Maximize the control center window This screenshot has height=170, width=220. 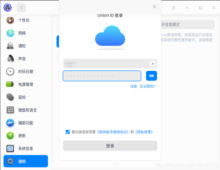[201, 8]
